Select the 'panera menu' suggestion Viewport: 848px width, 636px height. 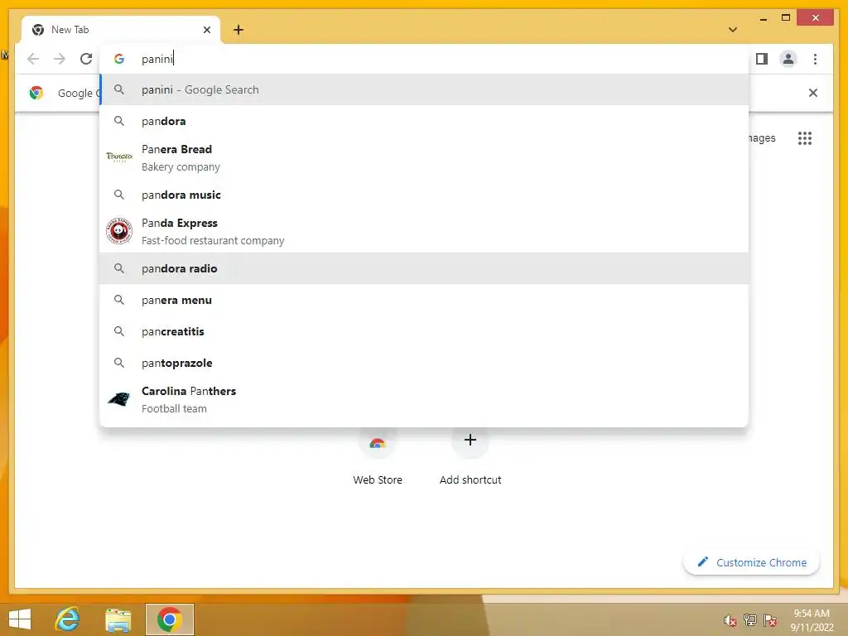point(425,300)
